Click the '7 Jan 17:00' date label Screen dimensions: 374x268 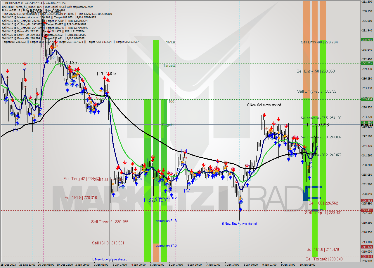[232, 265]
